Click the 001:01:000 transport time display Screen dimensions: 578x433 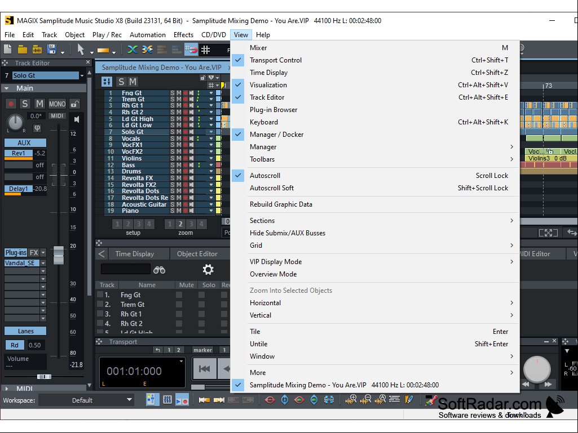(x=134, y=371)
